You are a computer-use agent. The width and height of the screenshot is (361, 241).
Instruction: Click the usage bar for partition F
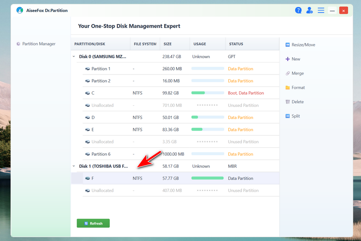[x=208, y=178]
